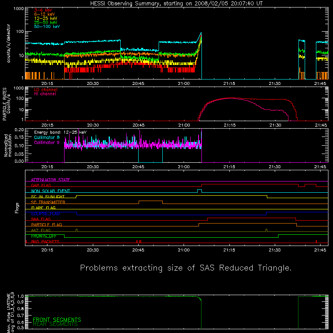Select the Collimator 9 legend label

pyautogui.click(x=47, y=142)
